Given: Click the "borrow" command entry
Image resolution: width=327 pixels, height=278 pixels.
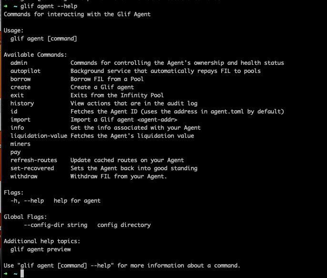Looking at the screenshot, I should (20, 79).
